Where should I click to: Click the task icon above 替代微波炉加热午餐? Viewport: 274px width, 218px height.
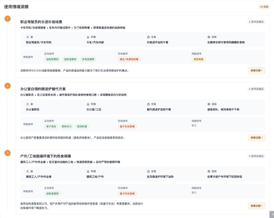(x=148, y=104)
